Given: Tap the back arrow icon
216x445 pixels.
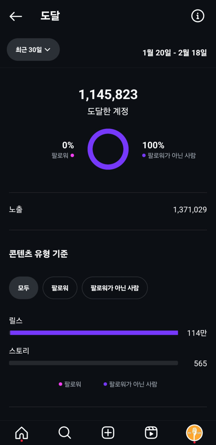Looking at the screenshot, I should [16, 16].
